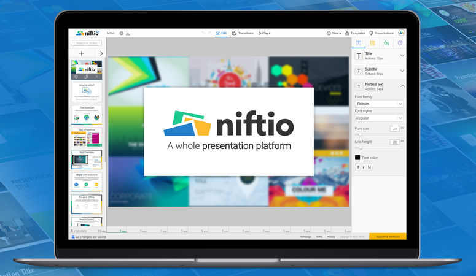Image resolution: width=476 pixels, height=276 pixels.
Task: Click the Support & feedback button
Action: [388, 237]
